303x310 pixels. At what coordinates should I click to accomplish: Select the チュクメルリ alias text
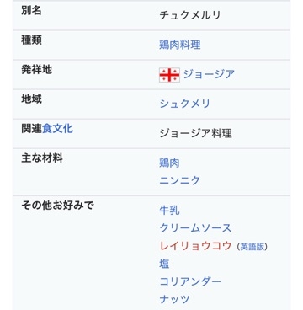coord(190,15)
